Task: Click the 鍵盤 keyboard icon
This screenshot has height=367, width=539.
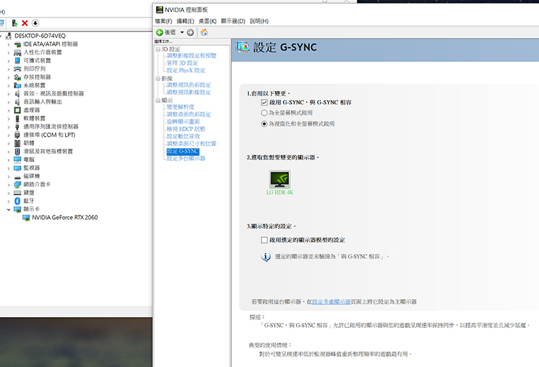Action: click(x=18, y=193)
